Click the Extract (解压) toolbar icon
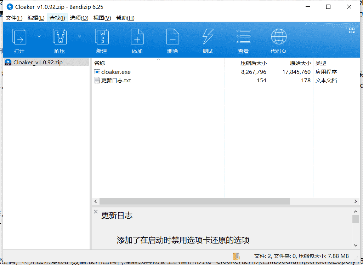363x265 pixels. (x=59, y=37)
